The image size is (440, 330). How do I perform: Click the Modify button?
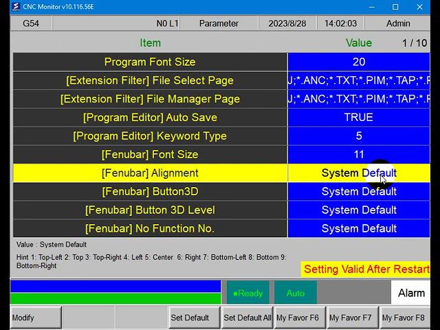[x=36, y=318]
